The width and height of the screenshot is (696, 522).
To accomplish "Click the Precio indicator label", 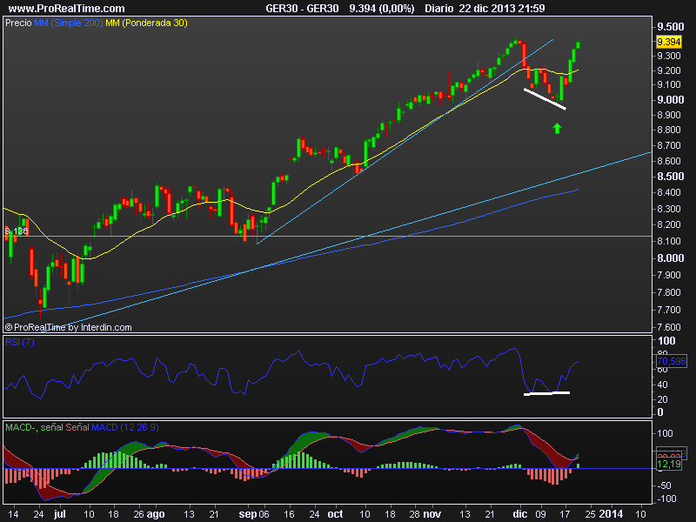I will click(18, 23).
